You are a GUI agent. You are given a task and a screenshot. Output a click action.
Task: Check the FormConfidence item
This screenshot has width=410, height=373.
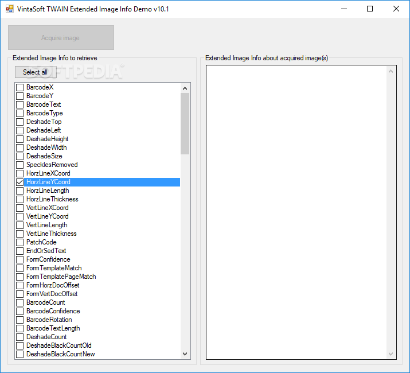coord(20,259)
